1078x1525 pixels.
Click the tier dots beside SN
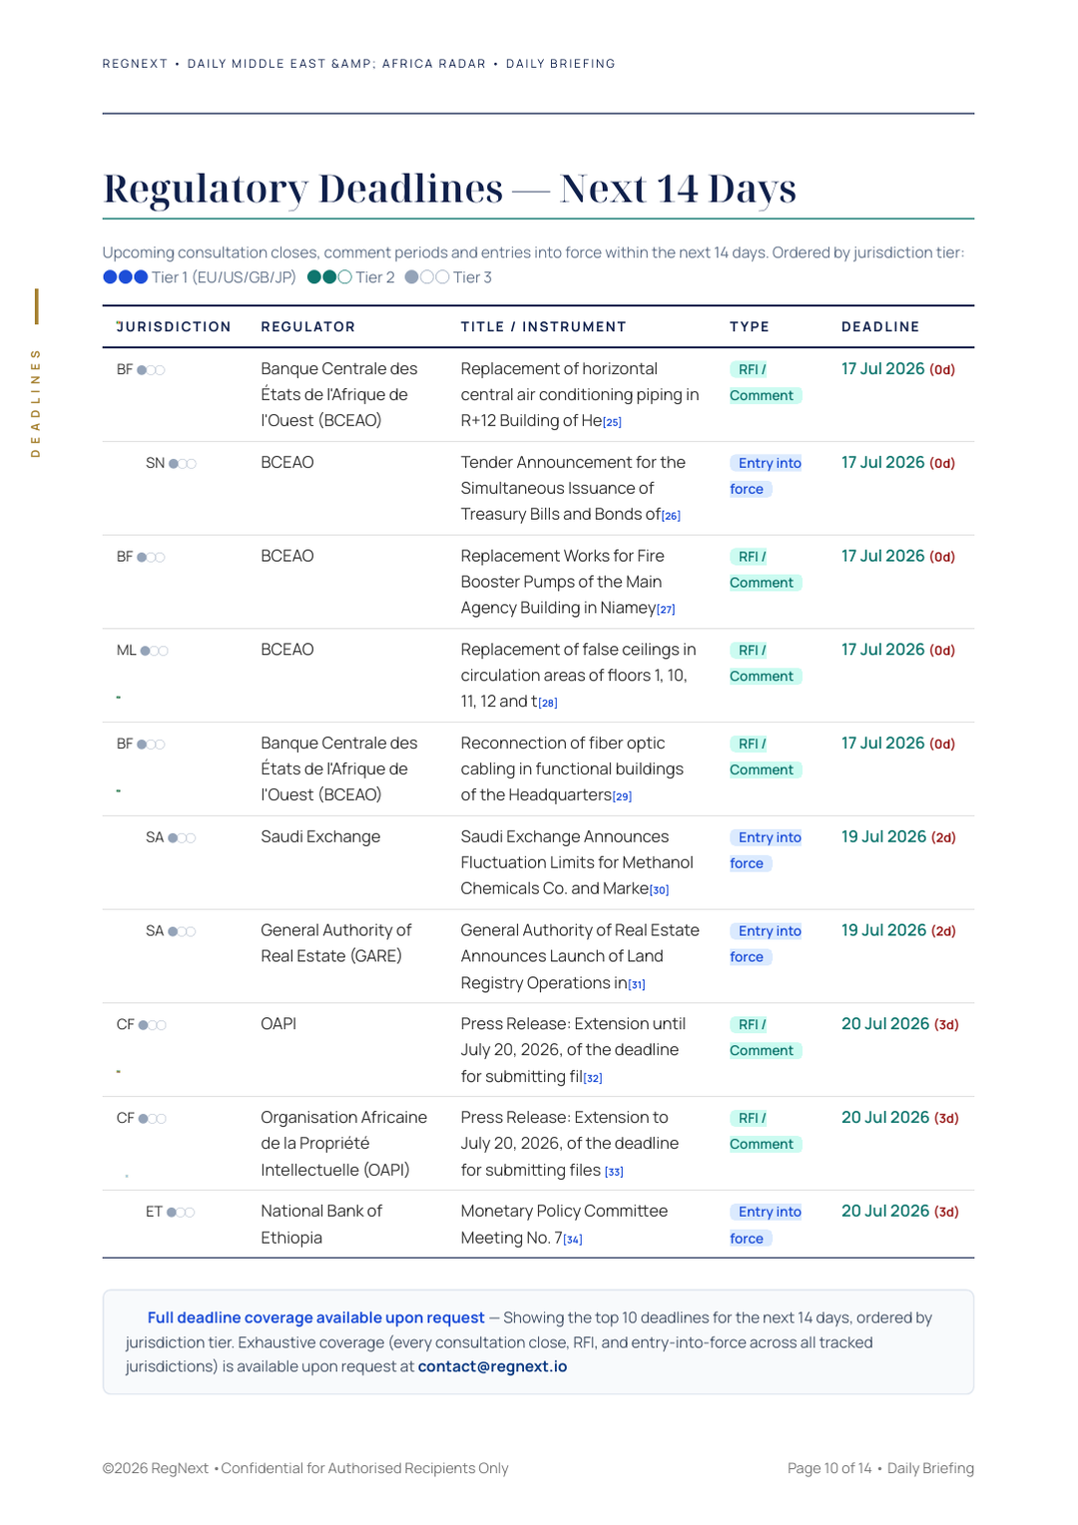tap(183, 463)
